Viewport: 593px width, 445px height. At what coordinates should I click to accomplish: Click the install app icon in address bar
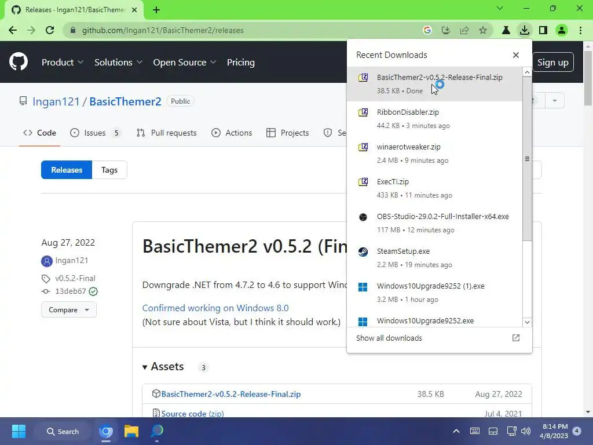446,30
